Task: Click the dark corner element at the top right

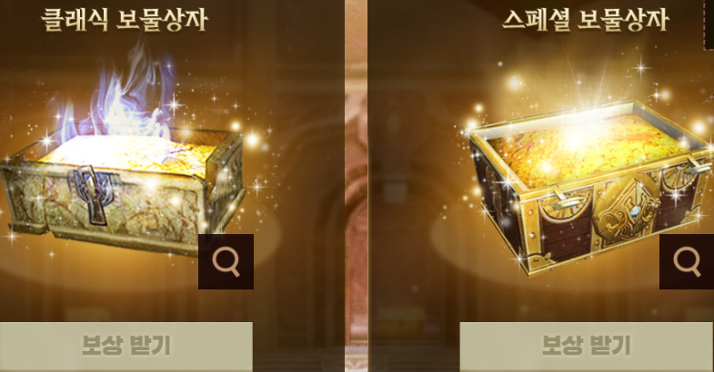Action: (709, 23)
